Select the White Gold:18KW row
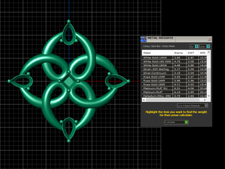Screen dimensions: 225x169 (174, 65)
